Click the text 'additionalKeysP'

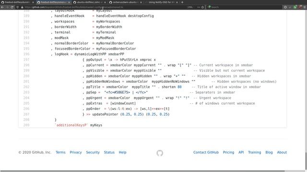point(71,125)
